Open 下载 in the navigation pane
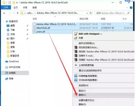135x106 pixels. [x=12, y=30]
